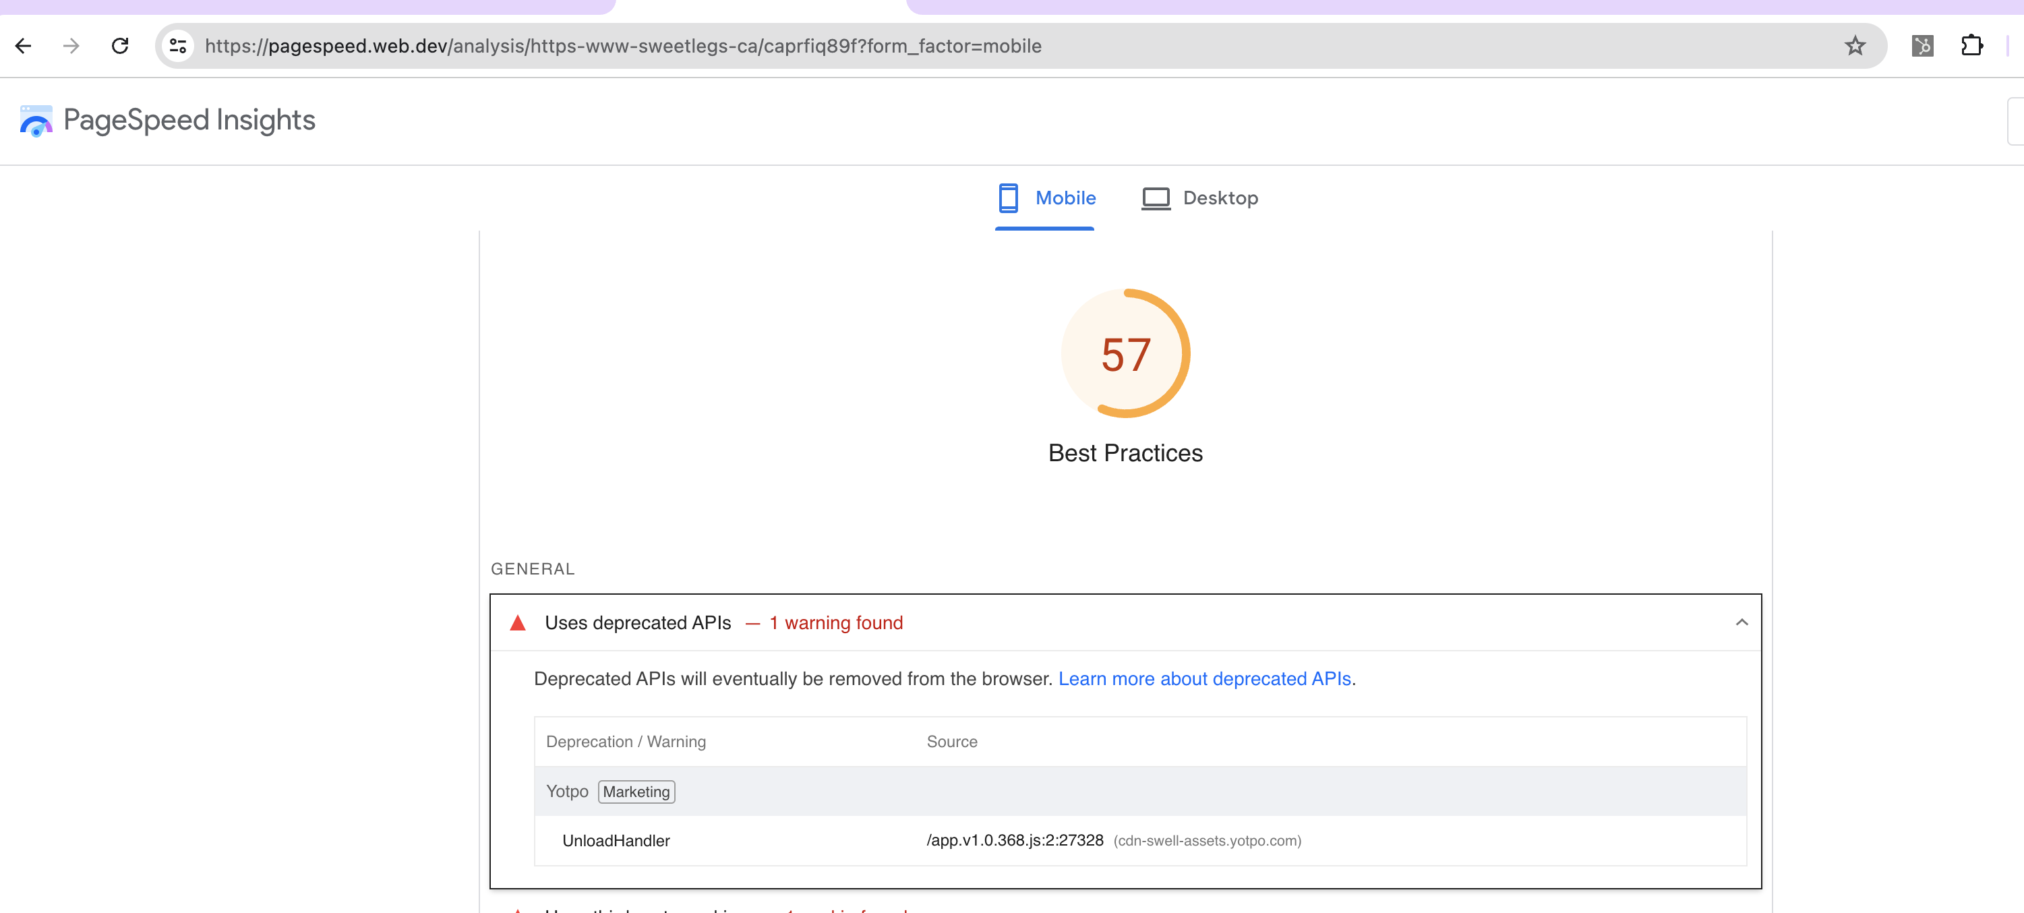Click the cdn-swell-assets.yotpo.com host text
Viewport: 2024px width, 913px height.
[1208, 842]
